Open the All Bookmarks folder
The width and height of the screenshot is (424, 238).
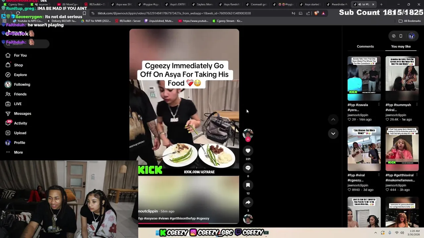pyautogui.click(x=410, y=21)
